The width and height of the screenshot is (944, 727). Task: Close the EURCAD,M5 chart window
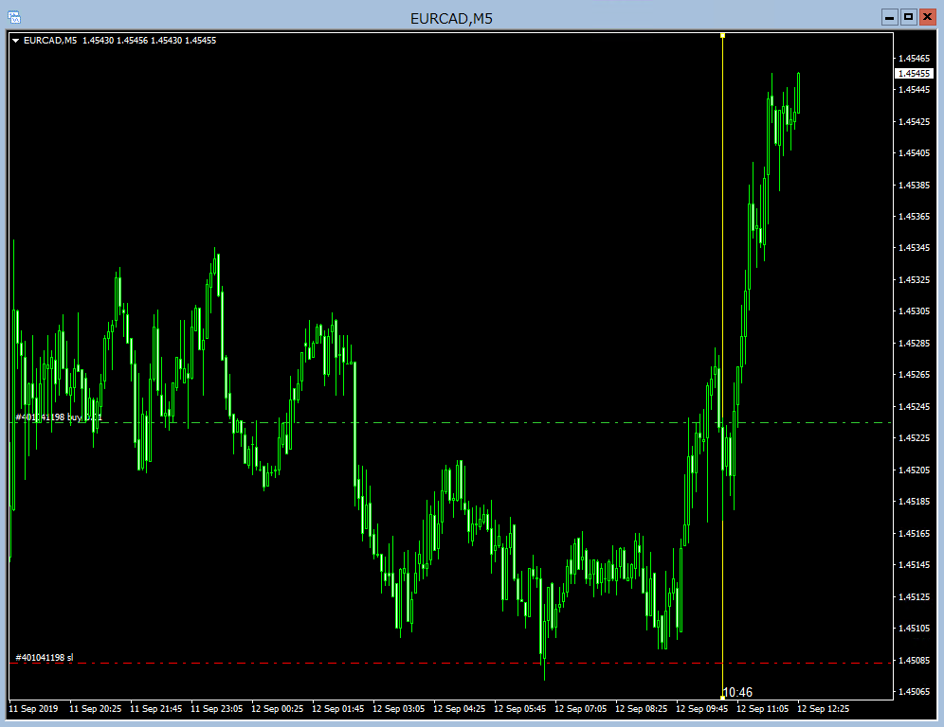point(927,17)
